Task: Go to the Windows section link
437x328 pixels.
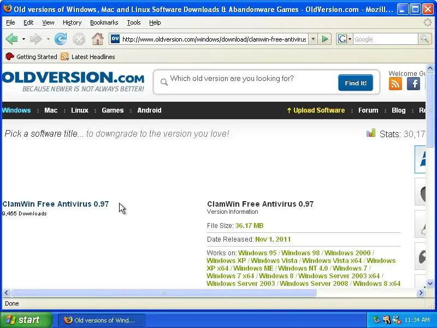Action: click(x=16, y=110)
